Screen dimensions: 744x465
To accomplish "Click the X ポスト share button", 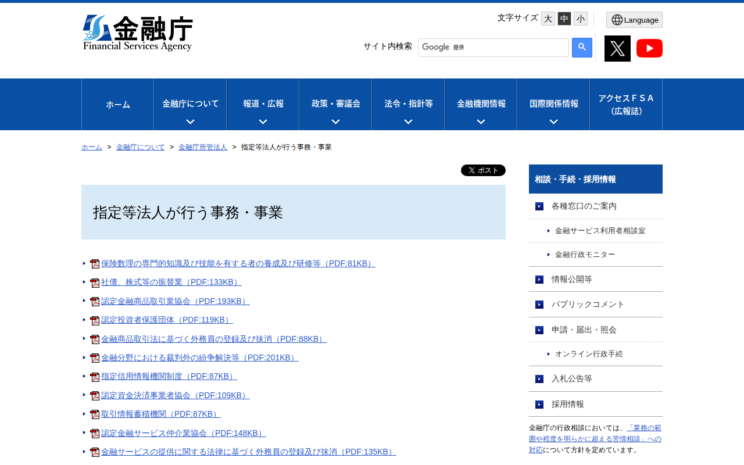I will (x=483, y=170).
